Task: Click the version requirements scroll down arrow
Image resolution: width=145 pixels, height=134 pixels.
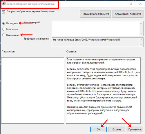Action: click(141, 45)
